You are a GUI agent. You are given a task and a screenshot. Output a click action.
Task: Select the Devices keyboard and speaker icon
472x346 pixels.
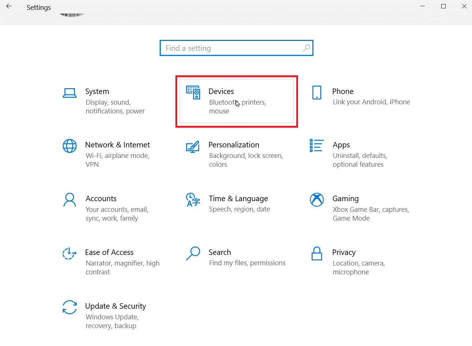(x=193, y=93)
